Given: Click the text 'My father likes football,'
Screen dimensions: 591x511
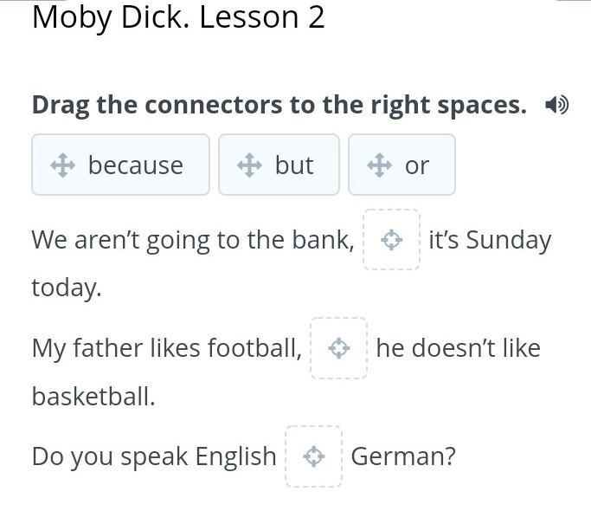Looking at the screenshot, I should click(x=167, y=348).
